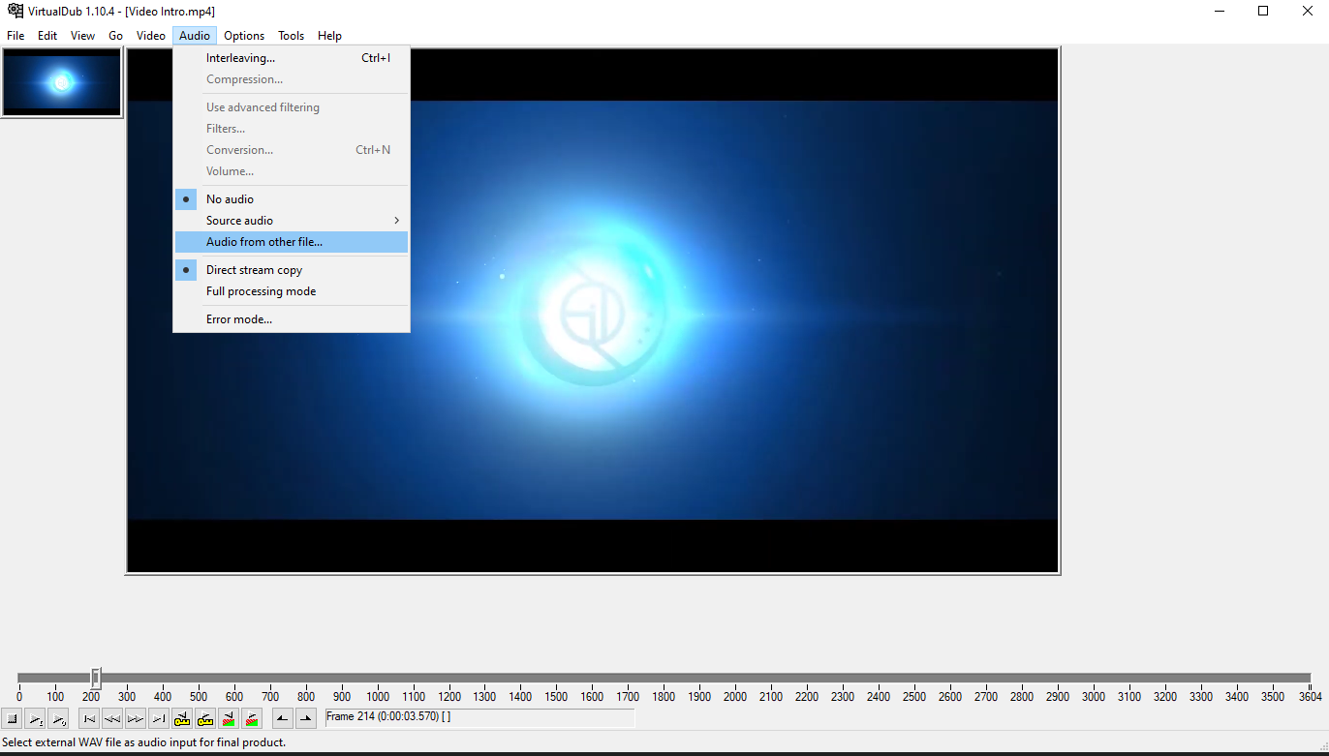Jump to the last frame icon
1329x756 pixels.
coord(159,718)
